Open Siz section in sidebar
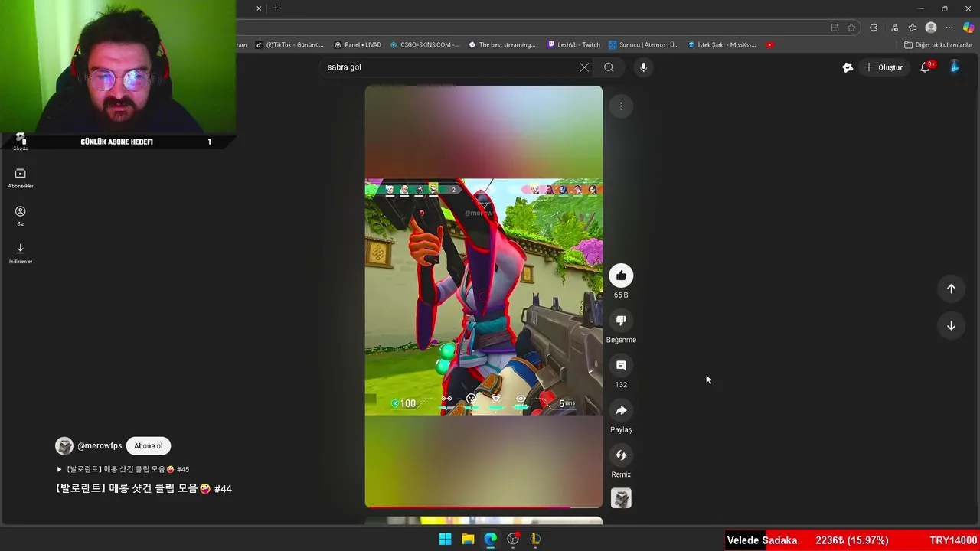 click(21, 216)
